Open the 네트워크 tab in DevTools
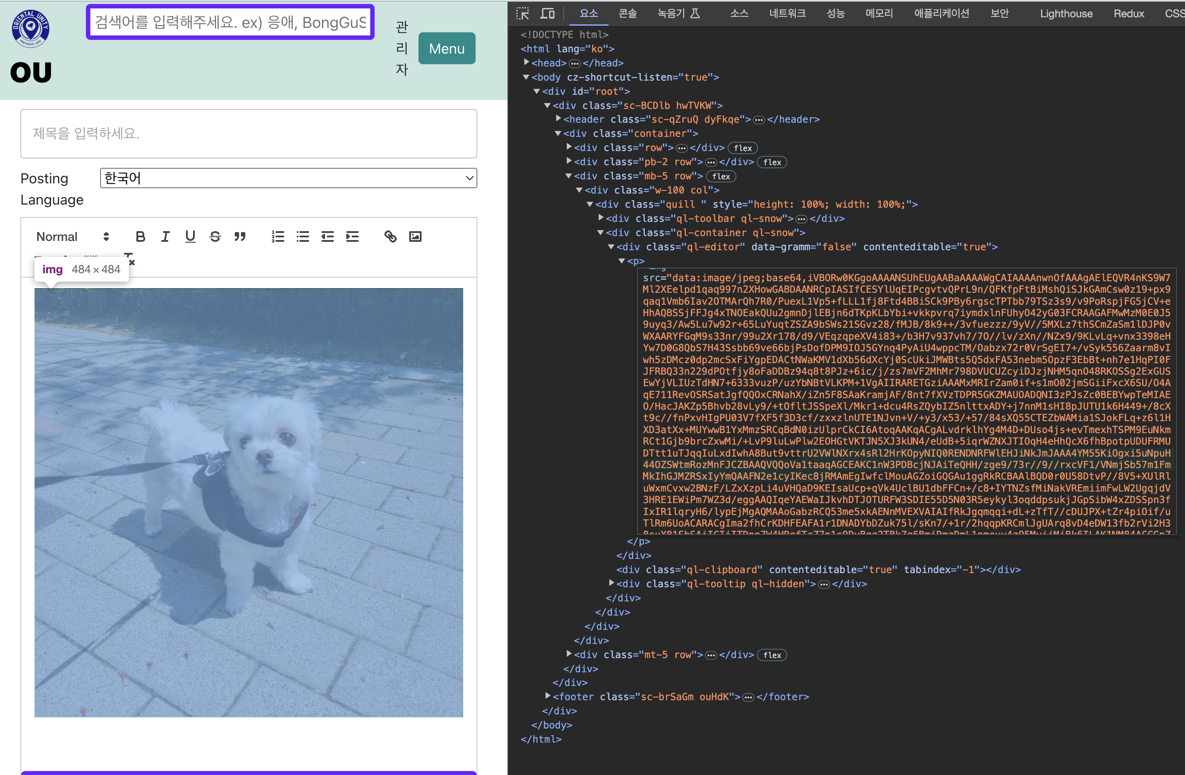 click(x=787, y=13)
